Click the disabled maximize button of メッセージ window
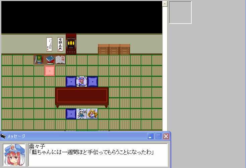Image resolution: width=246 pixels, height=168 pixels. click(x=158, y=136)
